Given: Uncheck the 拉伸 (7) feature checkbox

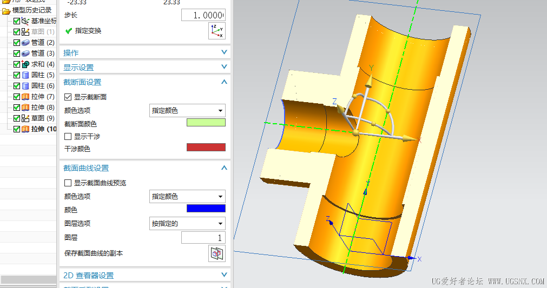Looking at the screenshot, I should tap(16, 97).
